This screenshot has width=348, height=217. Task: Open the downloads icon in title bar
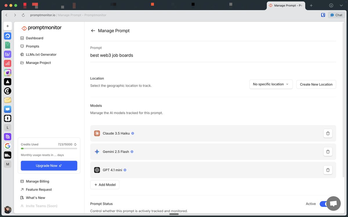(x=331, y=5)
